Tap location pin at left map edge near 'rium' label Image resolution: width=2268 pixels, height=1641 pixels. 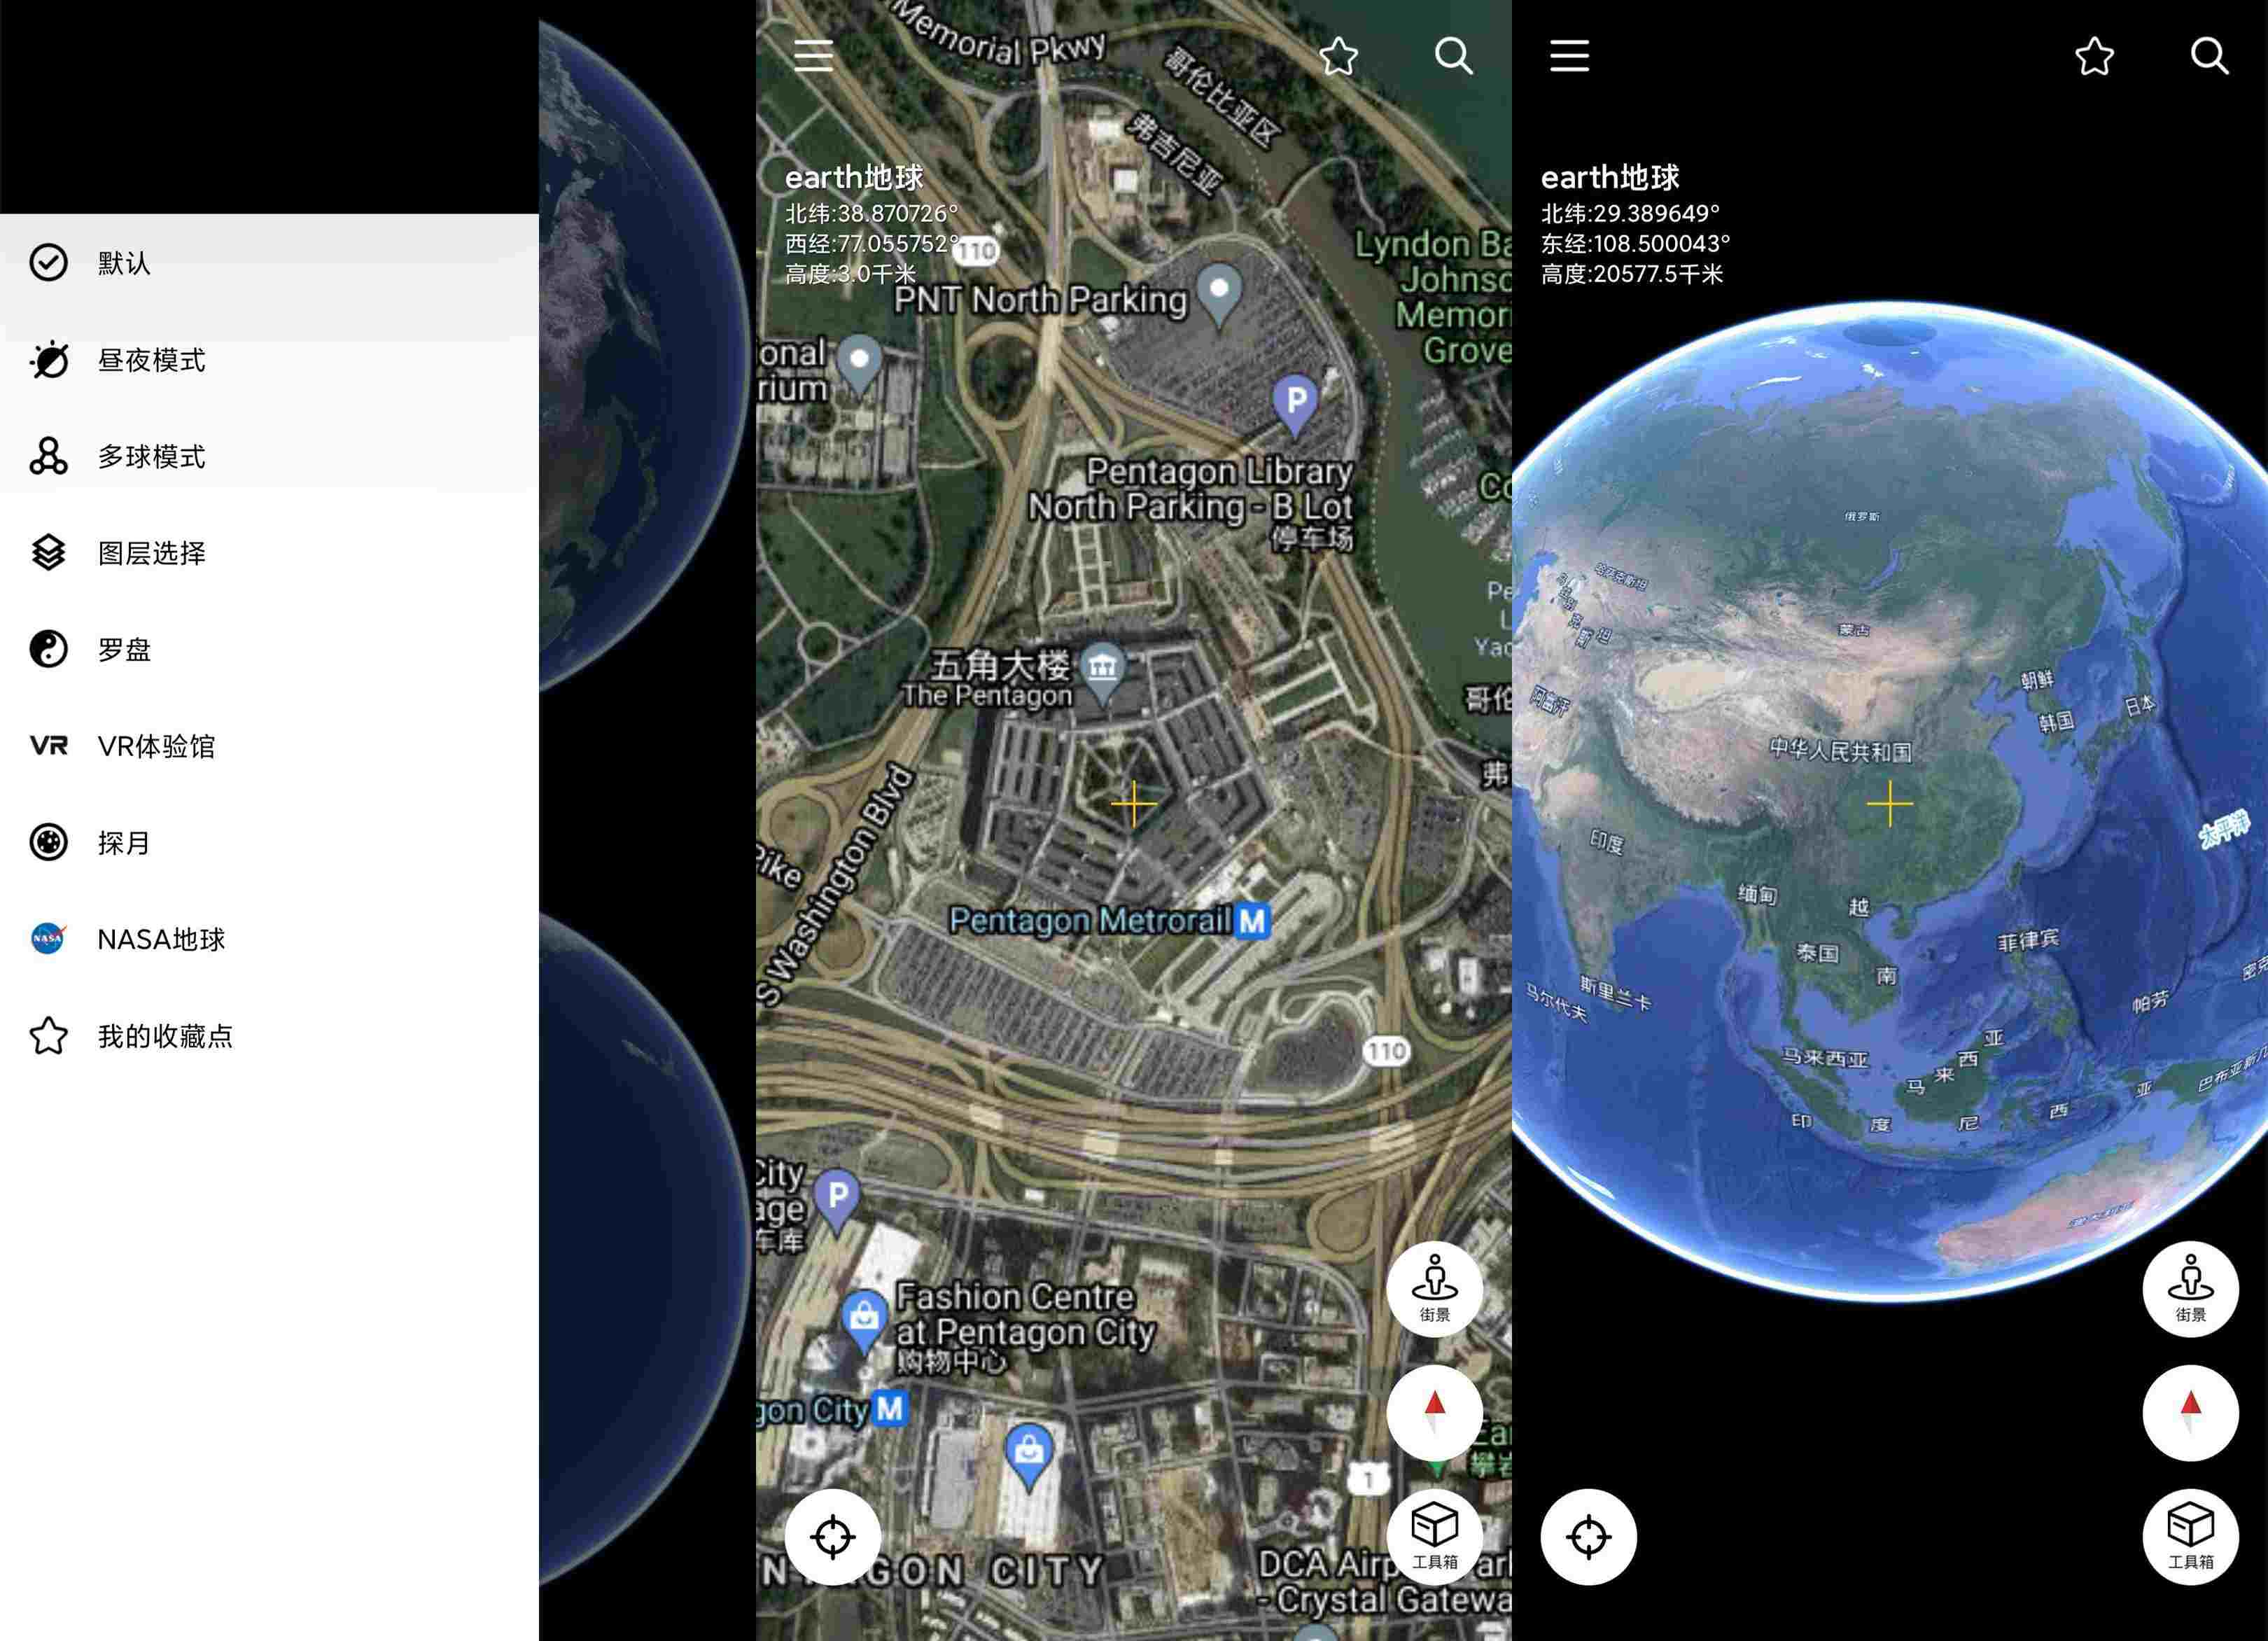(x=859, y=364)
